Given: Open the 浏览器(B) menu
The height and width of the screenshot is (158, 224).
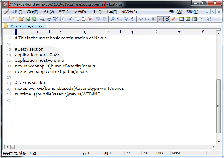Looking at the screenshot, I should [x=129, y=12].
